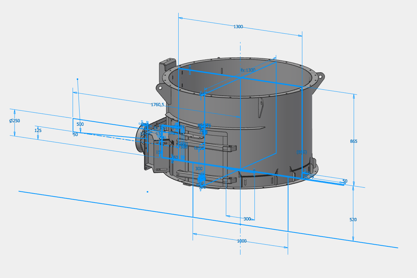Select the 300 dimension on the front door panel

pyautogui.click(x=199, y=169)
